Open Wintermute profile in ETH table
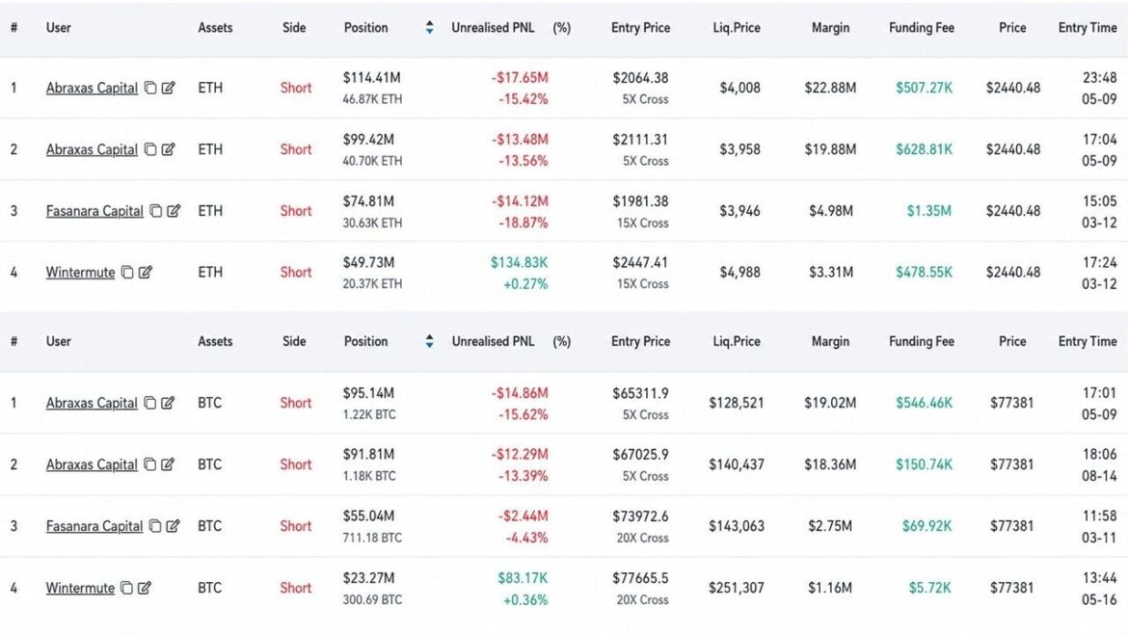Screen dimensions: 1128x634 81,272
